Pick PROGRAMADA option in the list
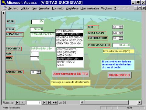146x110 pixels. (70, 31)
